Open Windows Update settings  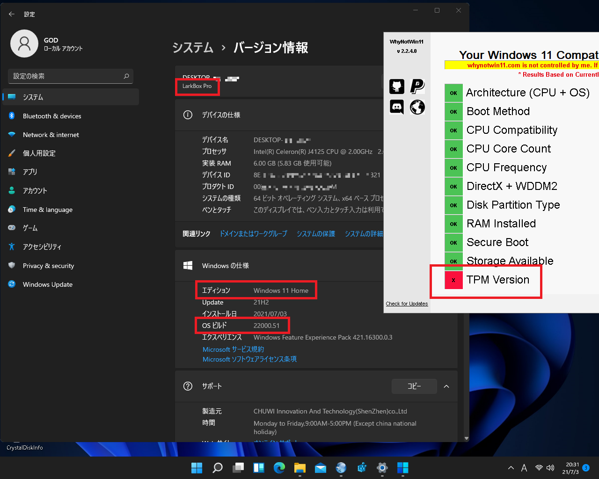point(71,284)
